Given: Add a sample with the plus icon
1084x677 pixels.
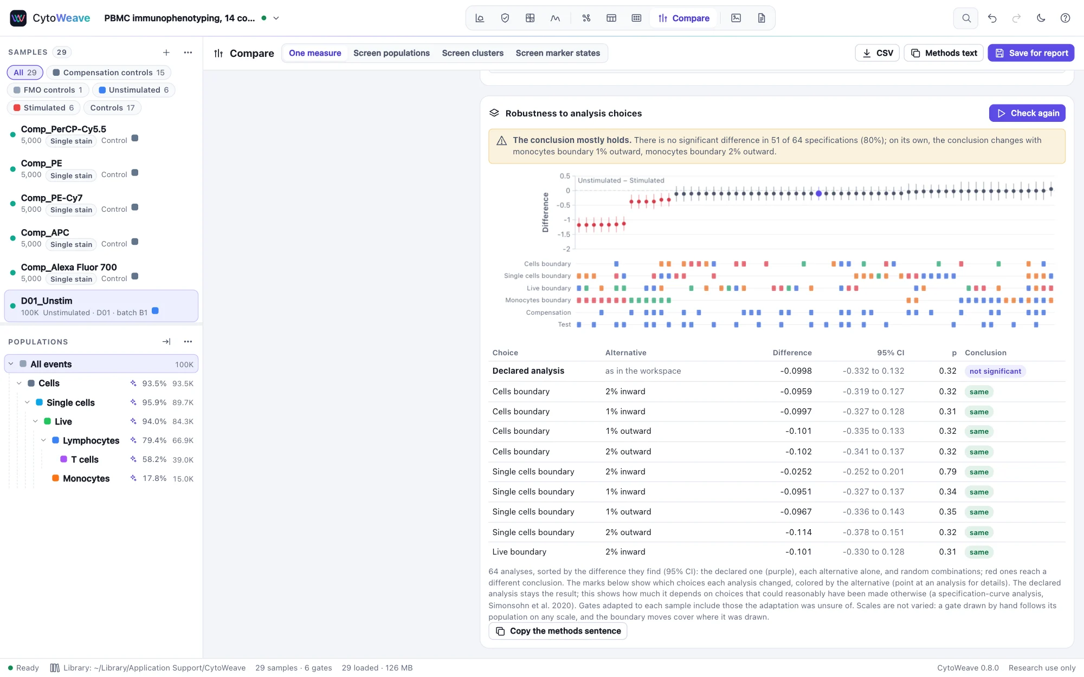Looking at the screenshot, I should (166, 53).
